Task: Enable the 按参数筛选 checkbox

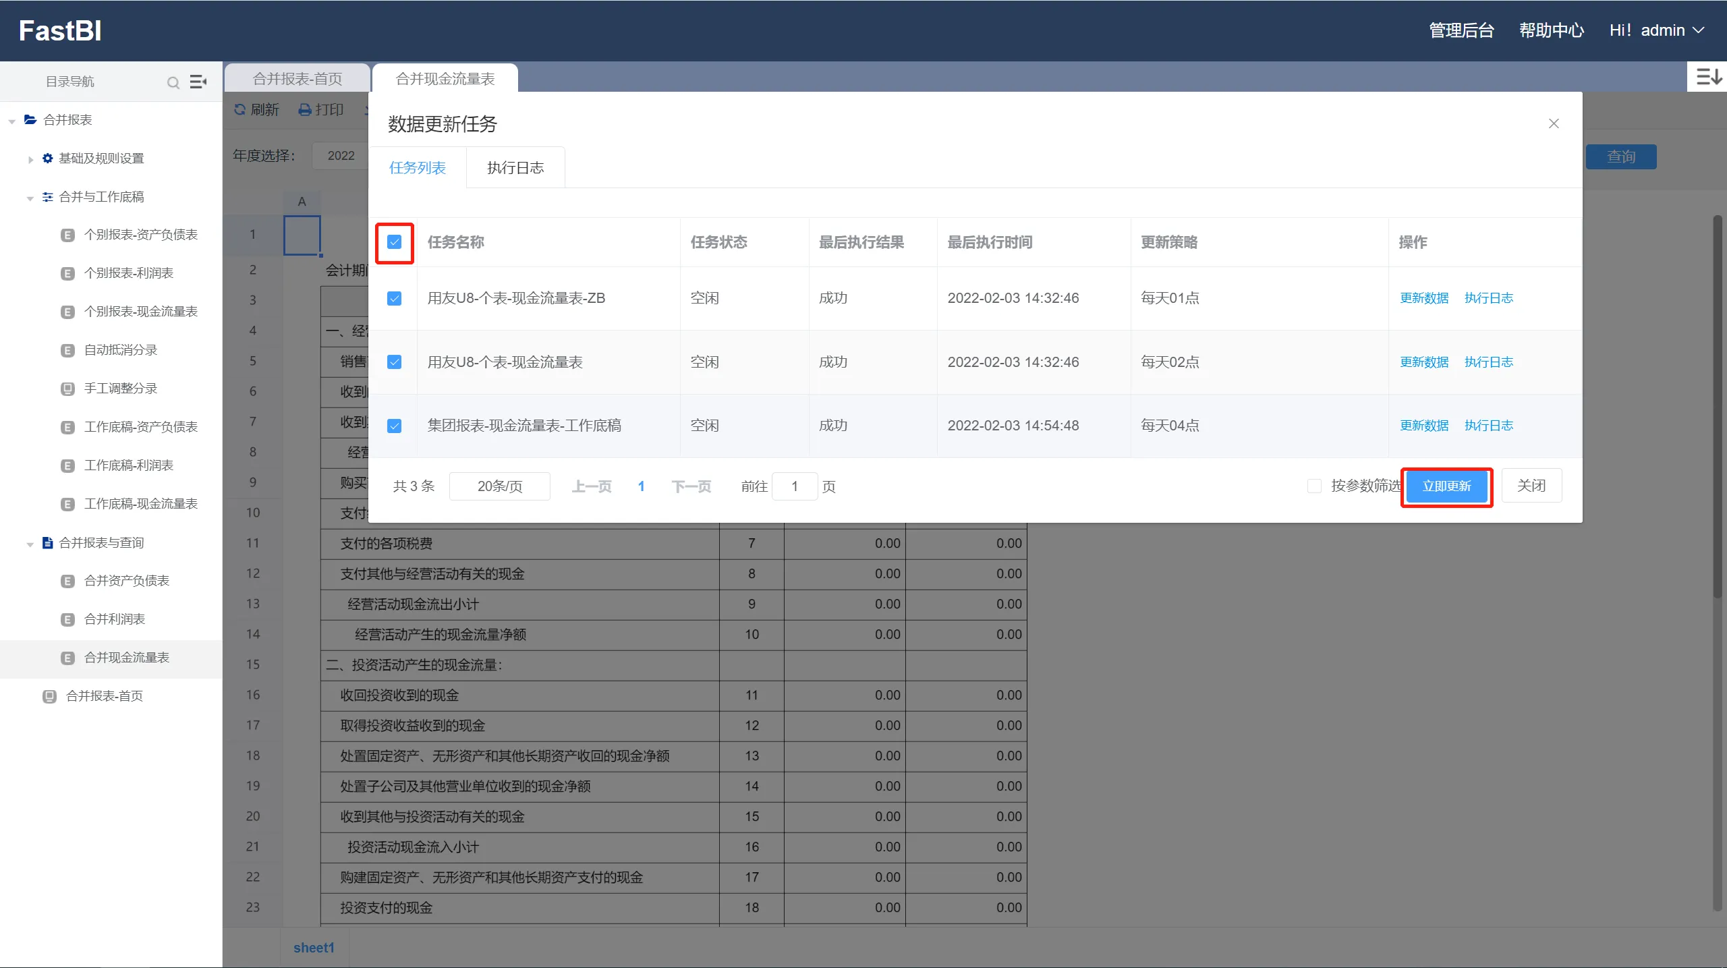Action: [x=1314, y=486]
